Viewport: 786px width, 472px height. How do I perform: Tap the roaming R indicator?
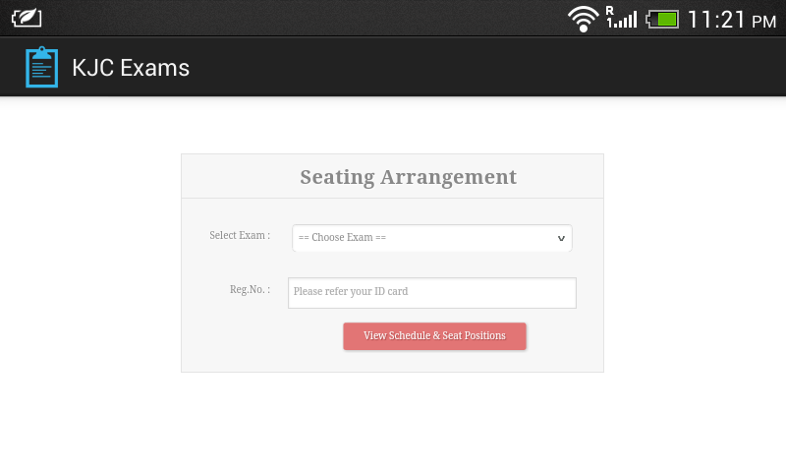[609, 11]
